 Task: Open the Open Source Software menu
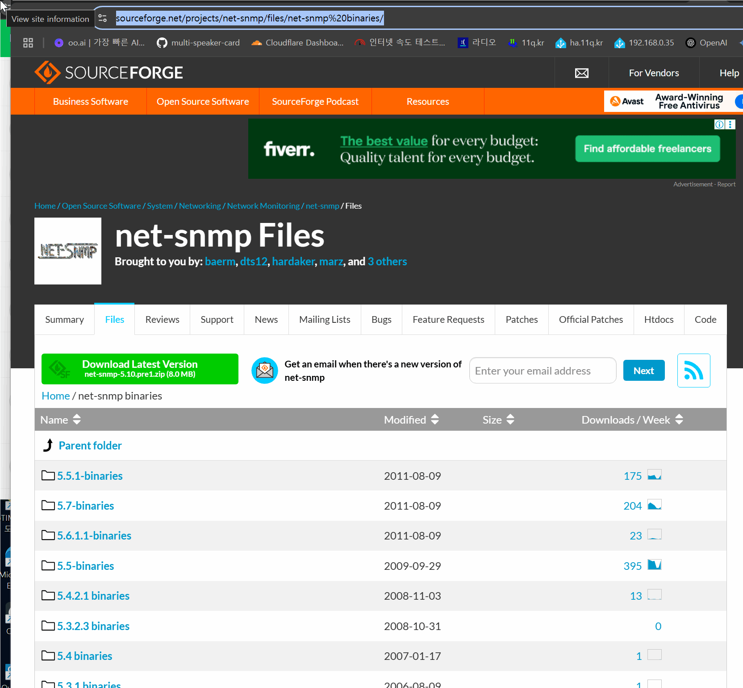203,101
